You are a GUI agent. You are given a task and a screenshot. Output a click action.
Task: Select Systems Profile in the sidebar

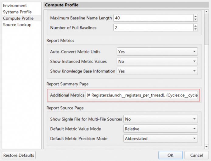pos(17,12)
